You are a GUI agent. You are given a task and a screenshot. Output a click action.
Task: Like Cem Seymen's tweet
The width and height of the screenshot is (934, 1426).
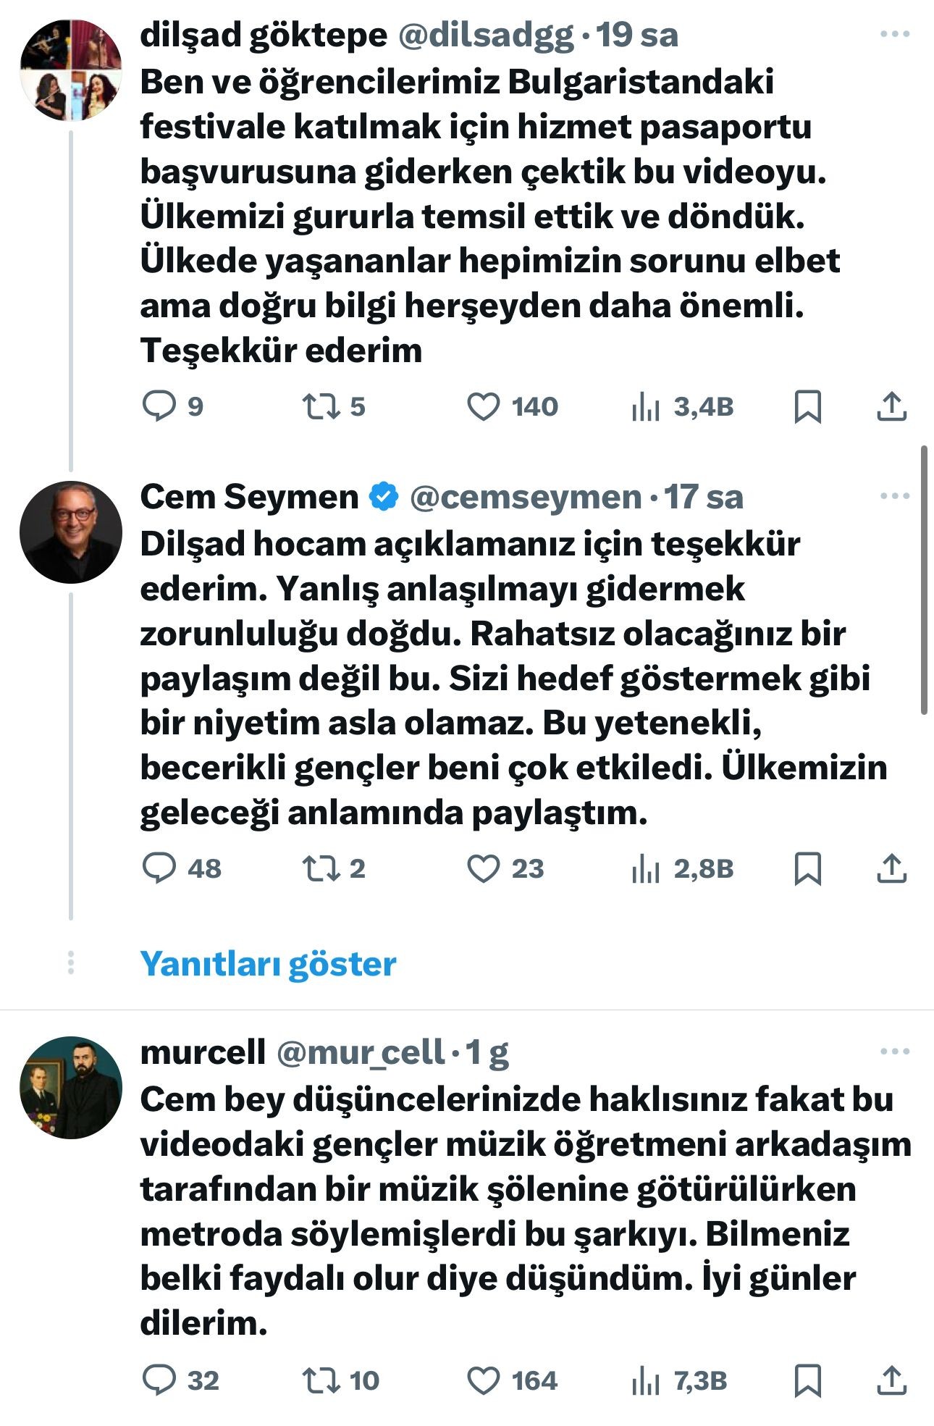click(x=483, y=868)
